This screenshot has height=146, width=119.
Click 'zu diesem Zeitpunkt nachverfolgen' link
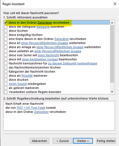coord(73,63)
